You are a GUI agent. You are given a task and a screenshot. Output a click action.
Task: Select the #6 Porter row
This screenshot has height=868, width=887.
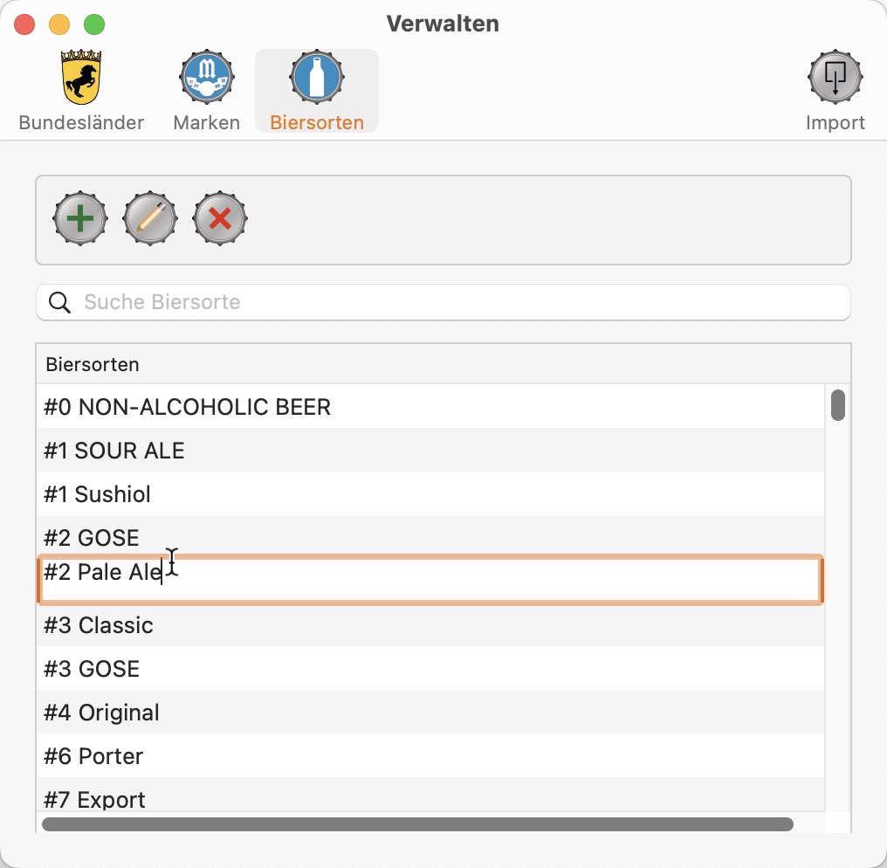430,756
